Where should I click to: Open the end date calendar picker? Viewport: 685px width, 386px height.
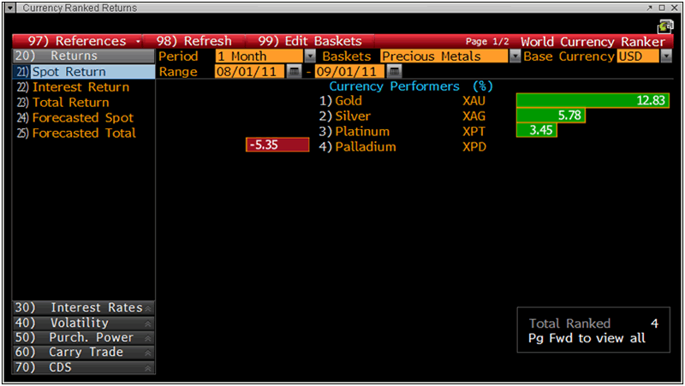coord(395,72)
